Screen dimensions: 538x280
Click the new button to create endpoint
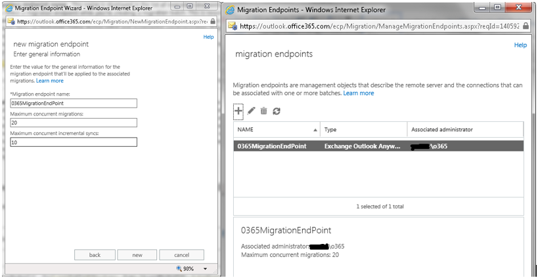[137, 255]
